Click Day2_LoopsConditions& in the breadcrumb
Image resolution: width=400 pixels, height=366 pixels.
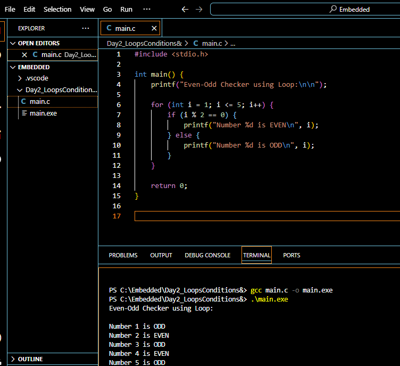(x=144, y=44)
